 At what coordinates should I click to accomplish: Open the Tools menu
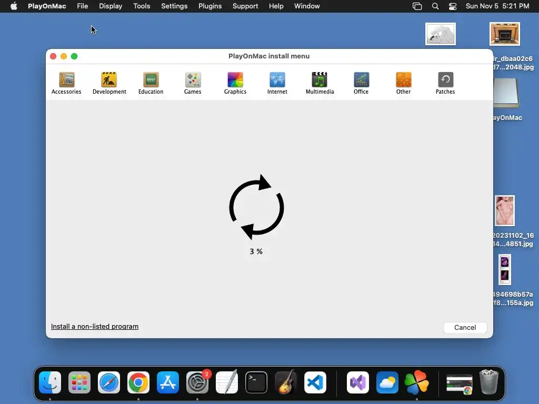tap(142, 6)
